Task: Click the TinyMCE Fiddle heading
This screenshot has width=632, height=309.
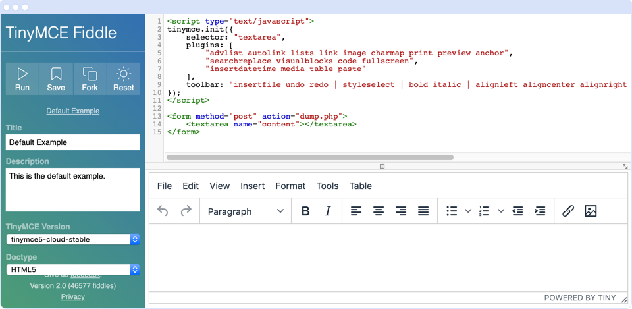Action: [x=61, y=33]
